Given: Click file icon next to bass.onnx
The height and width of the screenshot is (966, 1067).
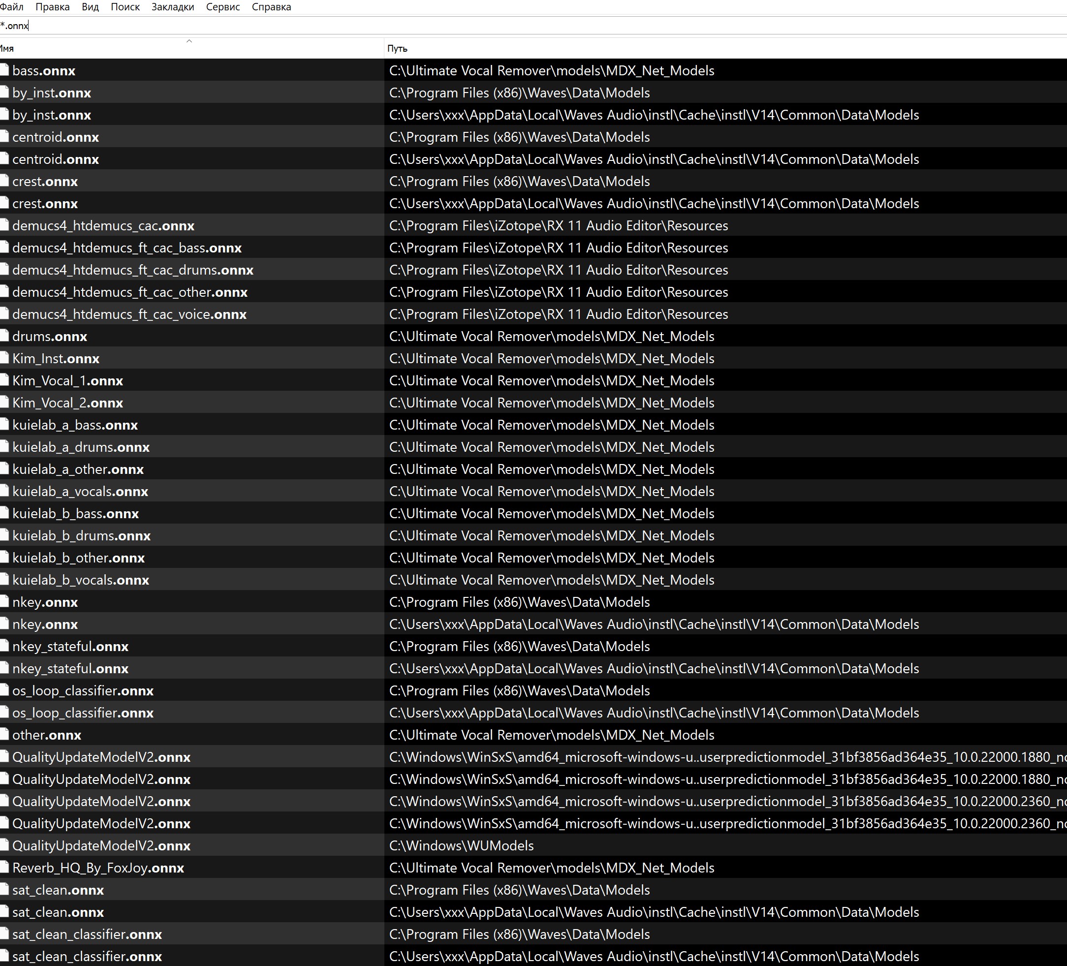Looking at the screenshot, I should pyautogui.click(x=4, y=70).
